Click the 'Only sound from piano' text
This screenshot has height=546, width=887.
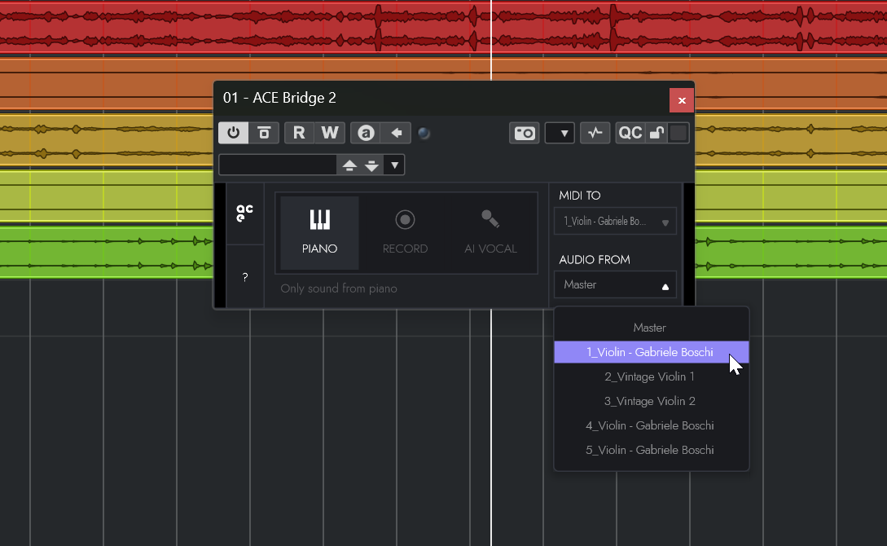point(339,288)
